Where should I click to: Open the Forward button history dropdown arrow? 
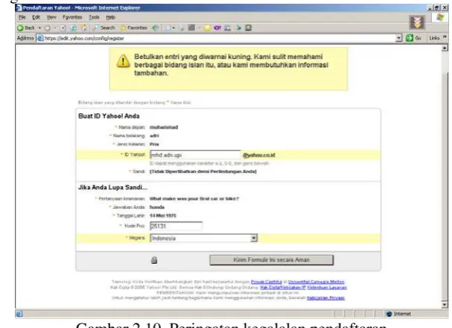55,28
